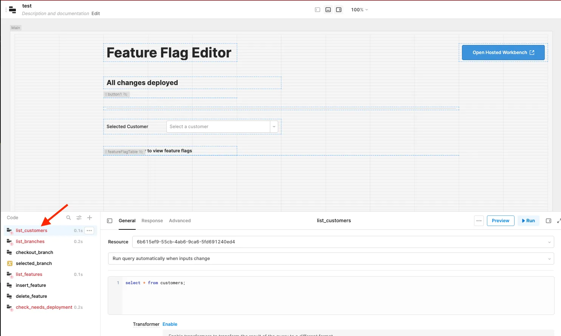
Task: Expand the query editor to fullscreen
Action: pos(559,221)
